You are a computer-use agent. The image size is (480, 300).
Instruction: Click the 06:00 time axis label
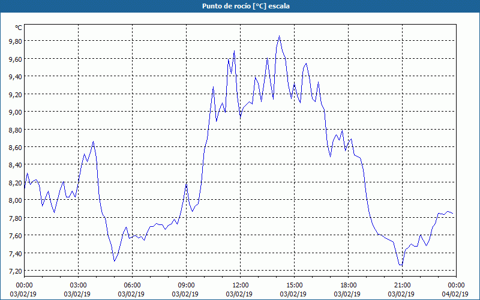pos(132,286)
